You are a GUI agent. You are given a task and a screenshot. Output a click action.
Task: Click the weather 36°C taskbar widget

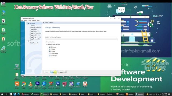[x=149, y=94]
